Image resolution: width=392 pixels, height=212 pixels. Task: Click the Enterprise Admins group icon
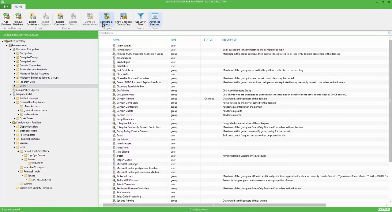coord(114,123)
